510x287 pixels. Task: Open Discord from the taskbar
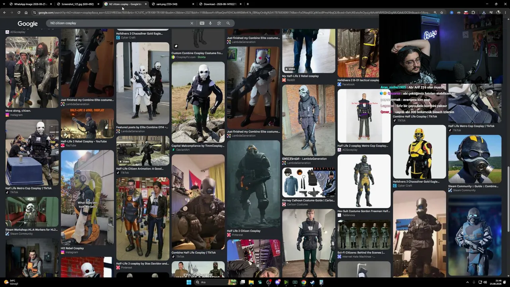(277, 282)
